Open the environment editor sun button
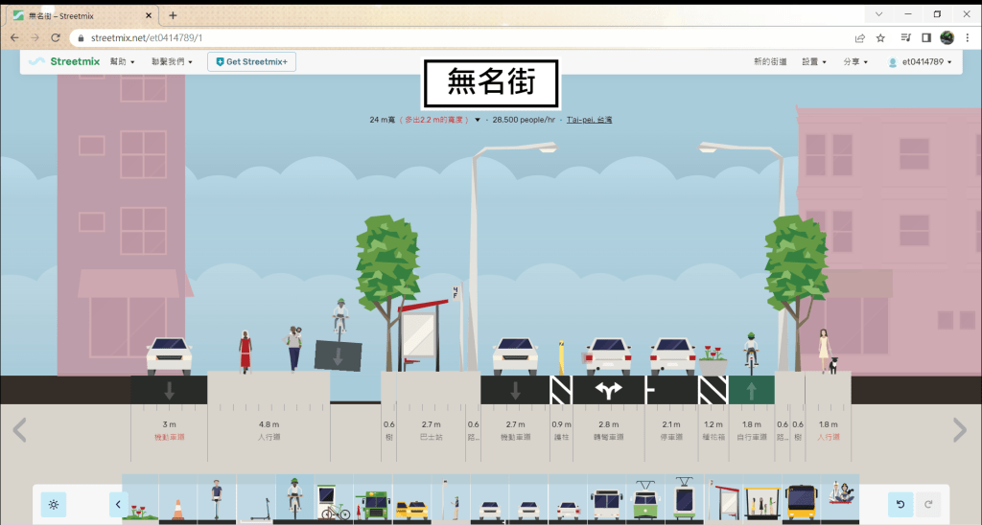Viewport: 982px width, 525px height. (54, 504)
